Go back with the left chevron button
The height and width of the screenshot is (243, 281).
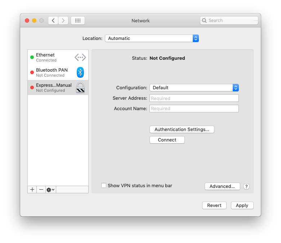point(53,21)
